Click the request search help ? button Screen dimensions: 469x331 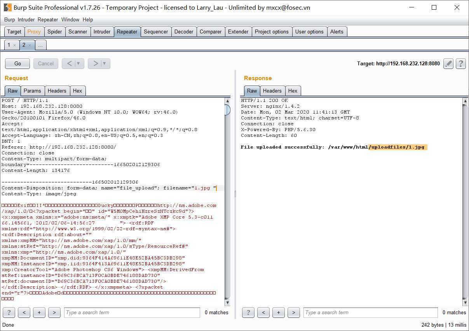tap(9, 312)
